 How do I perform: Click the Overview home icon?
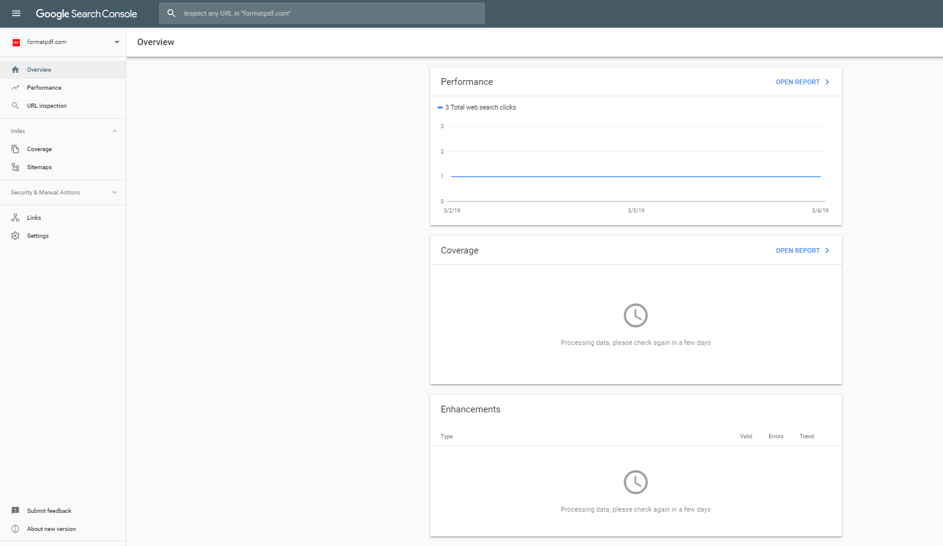pos(16,70)
